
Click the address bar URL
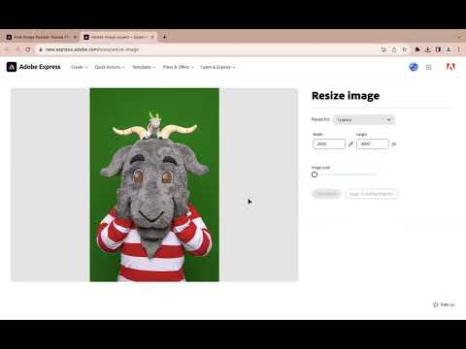[x=92, y=49]
